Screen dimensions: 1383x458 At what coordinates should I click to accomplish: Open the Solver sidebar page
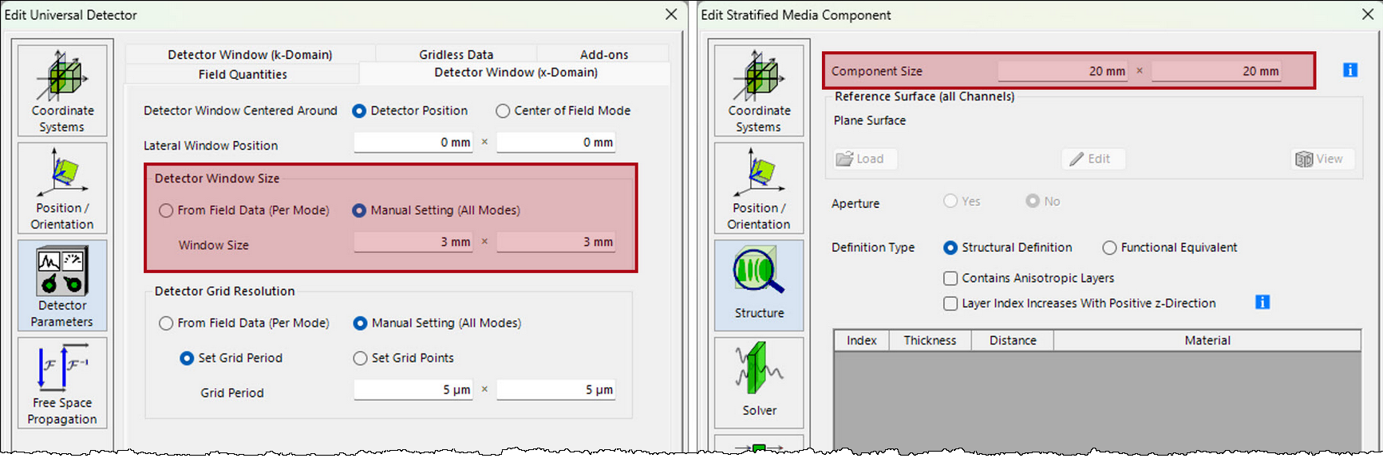(x=759, y=382)
